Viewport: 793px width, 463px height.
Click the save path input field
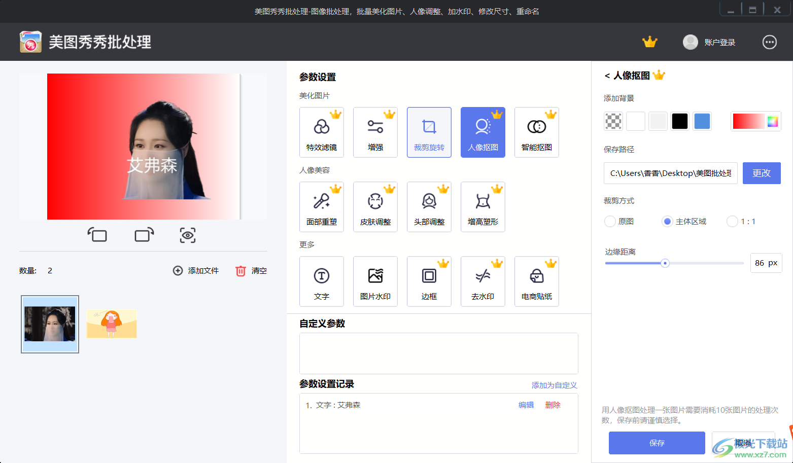coord(670,173)
